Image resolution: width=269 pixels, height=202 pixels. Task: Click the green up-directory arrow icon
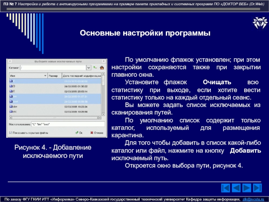tap(95, 68)
